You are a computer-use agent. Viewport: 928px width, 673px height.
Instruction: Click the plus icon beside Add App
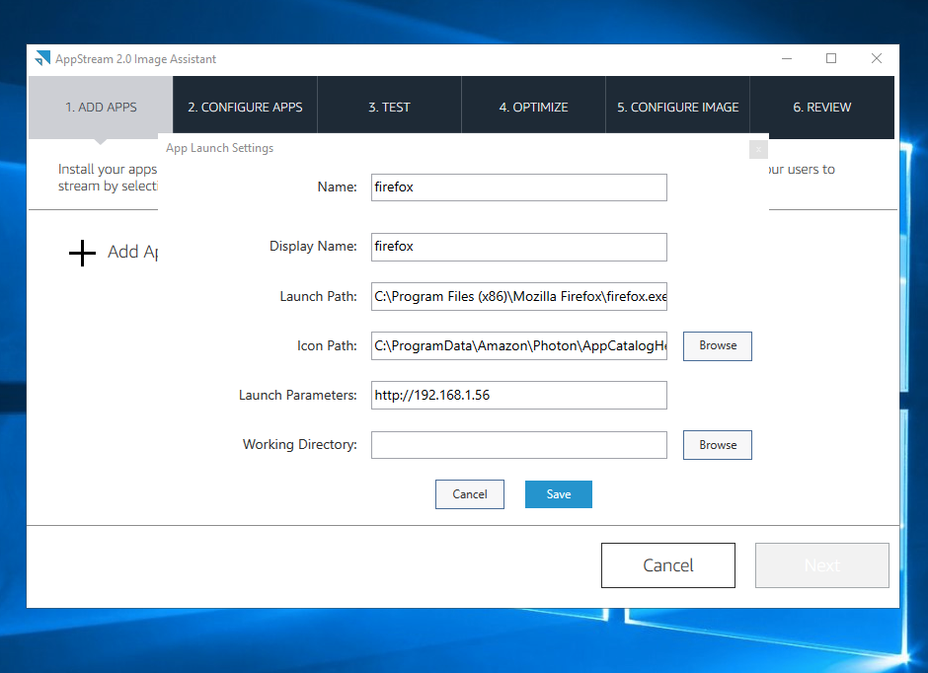click(82, 253)
